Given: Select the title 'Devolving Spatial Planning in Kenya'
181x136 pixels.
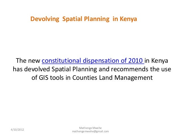Looking at the screenshot, I should [84, 19].
